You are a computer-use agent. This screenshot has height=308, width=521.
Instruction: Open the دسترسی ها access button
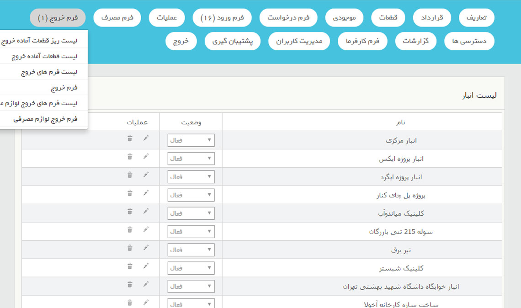pos(469,41)
